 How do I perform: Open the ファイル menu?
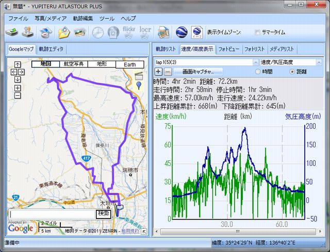click(18, 19)
